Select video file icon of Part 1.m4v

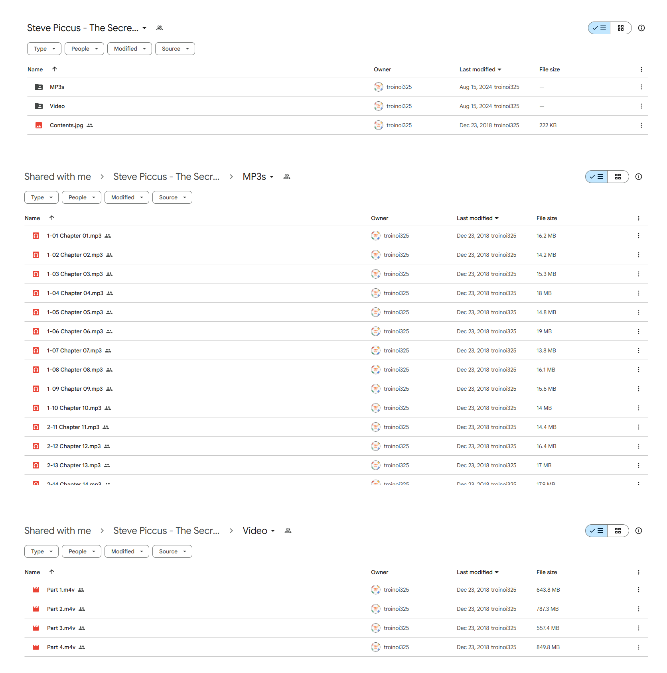point(36,590)
